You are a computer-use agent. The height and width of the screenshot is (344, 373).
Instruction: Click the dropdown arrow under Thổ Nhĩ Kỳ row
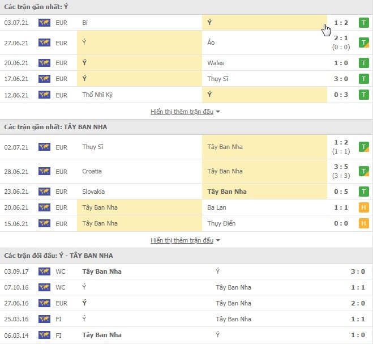coord(218,112)
